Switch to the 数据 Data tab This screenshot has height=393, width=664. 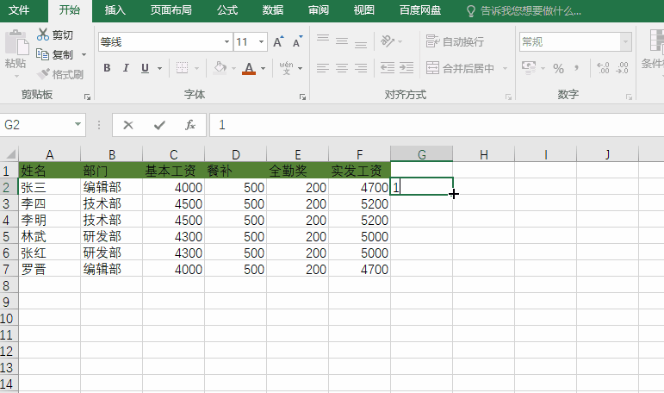(273, 10)
